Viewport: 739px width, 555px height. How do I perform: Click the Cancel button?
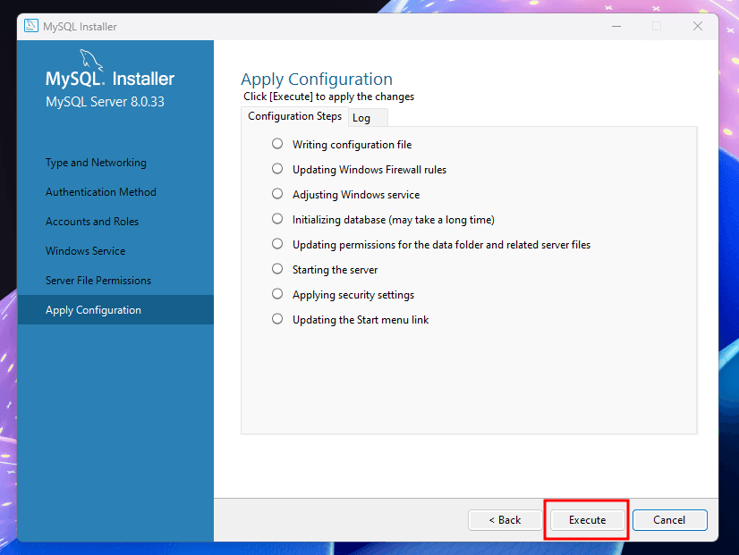(x=669, y=519)
